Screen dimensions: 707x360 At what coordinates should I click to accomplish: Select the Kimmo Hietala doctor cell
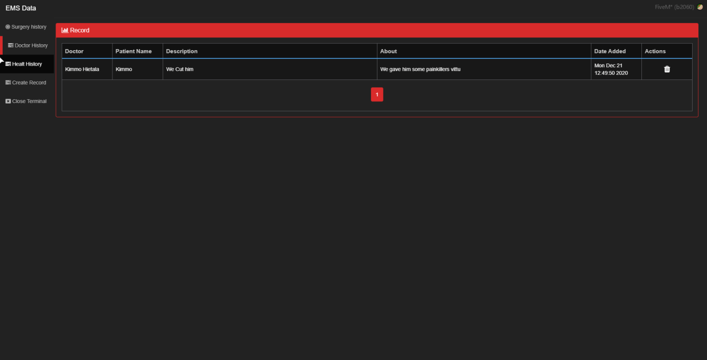click(x=82, y=69)
